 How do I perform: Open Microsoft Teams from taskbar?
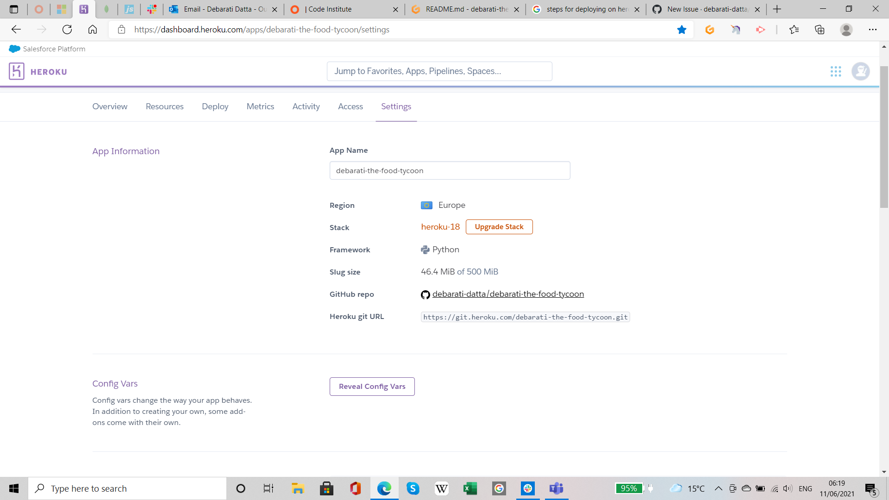[x=556, y=488]
